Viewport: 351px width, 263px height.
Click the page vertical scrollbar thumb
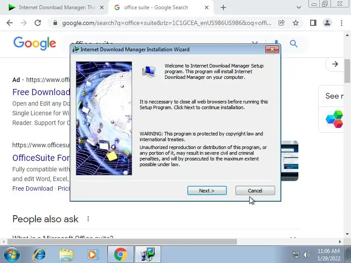pyautogui.click(x=347, y=71)
